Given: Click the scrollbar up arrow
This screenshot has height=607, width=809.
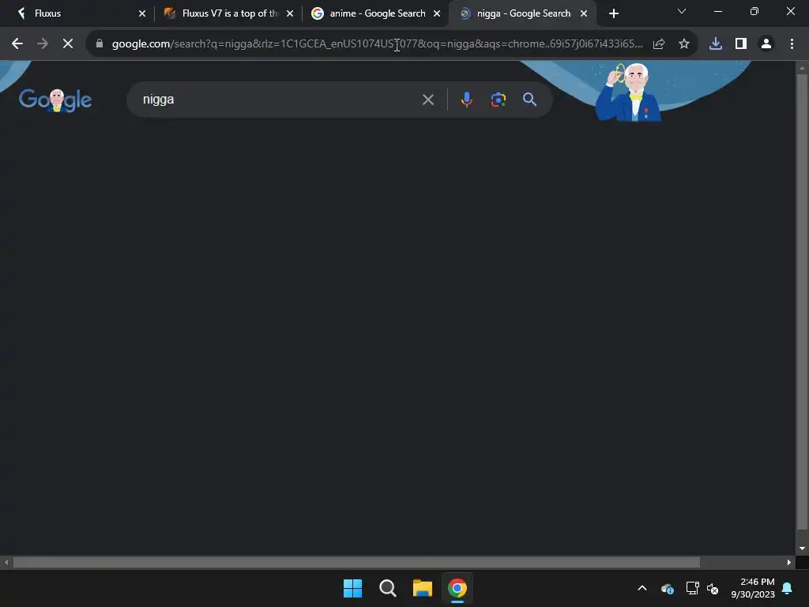Looking at the screenshot, I should [x=802, y=68].
